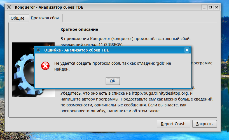Click the X logo in error dialog titlebar
The image size is (229, 140).
(x=38, y=50)
